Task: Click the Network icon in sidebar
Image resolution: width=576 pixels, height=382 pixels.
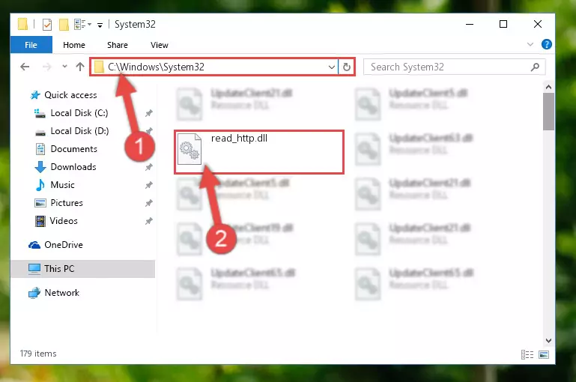Action: point(34,293)
